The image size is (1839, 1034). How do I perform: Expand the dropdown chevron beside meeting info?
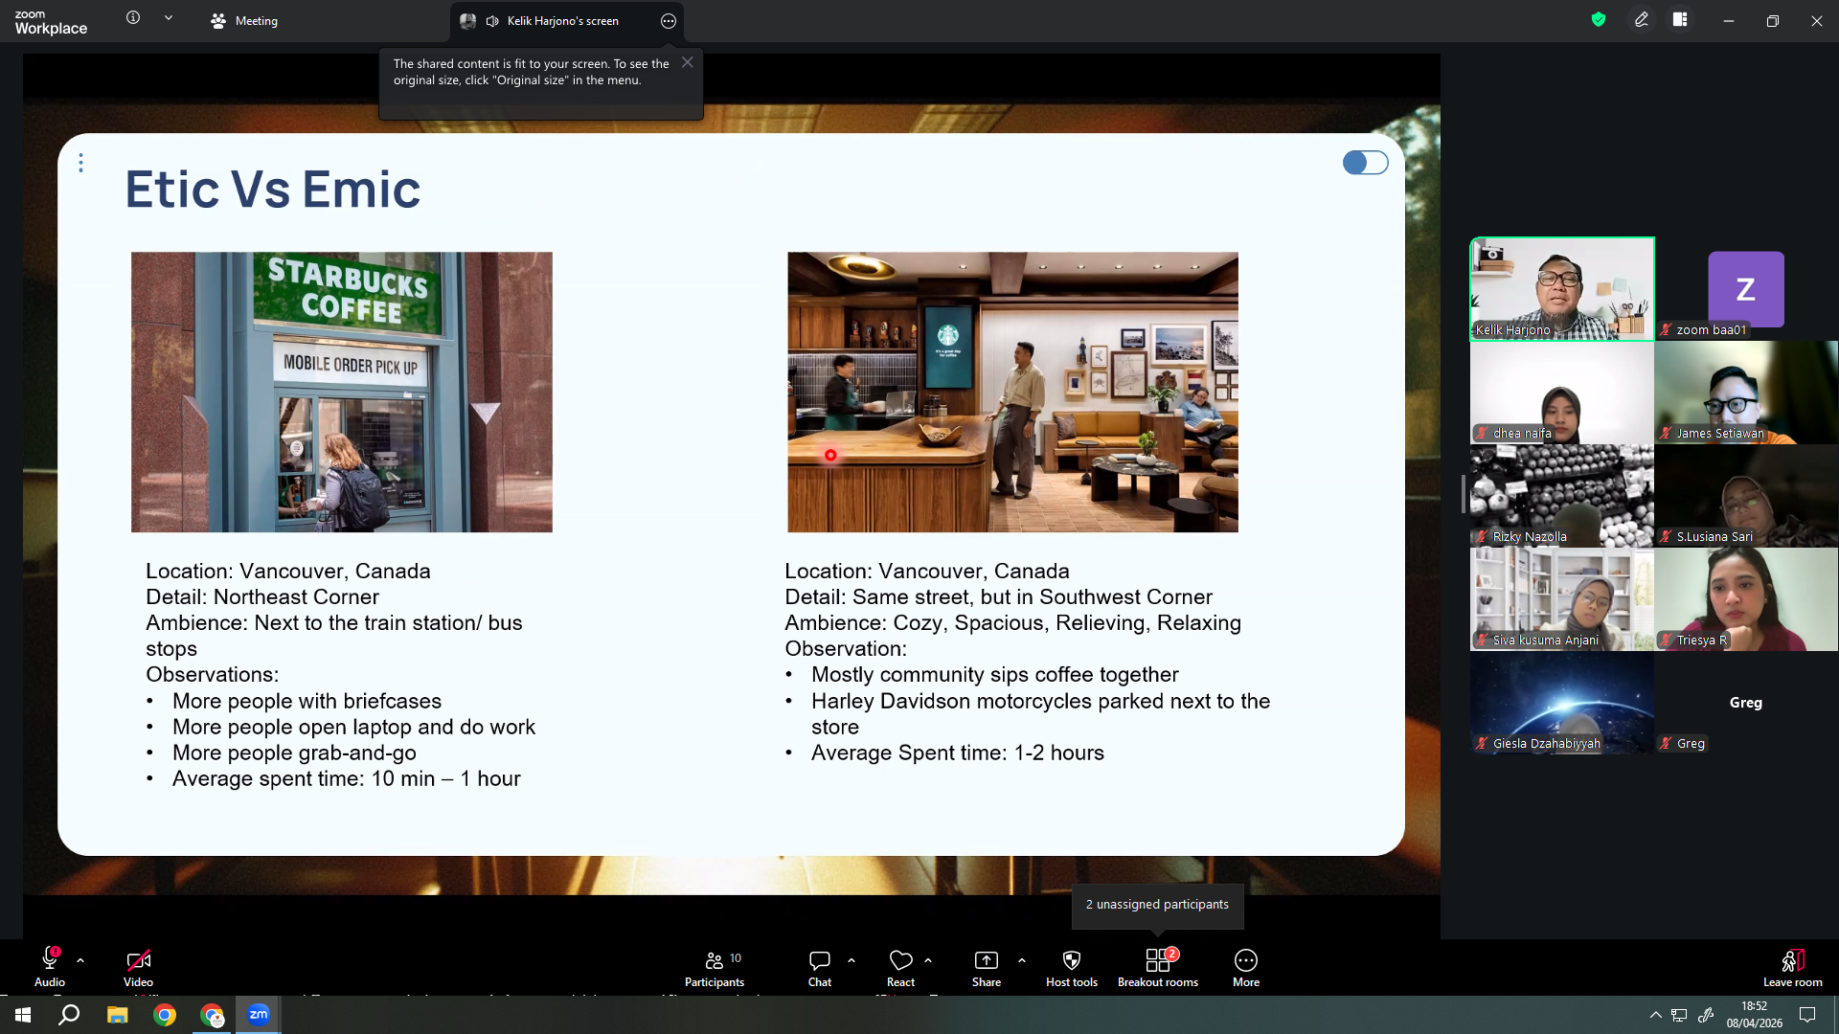coord(169,18)
